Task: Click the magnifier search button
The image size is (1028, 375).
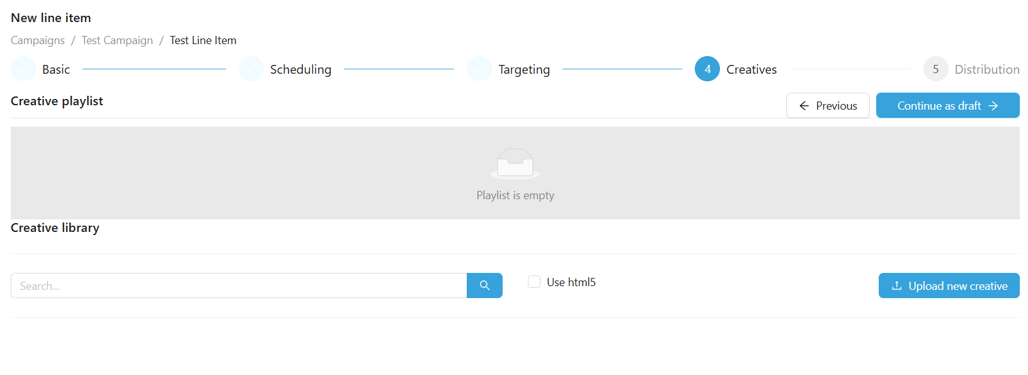Action: (484, 286)
